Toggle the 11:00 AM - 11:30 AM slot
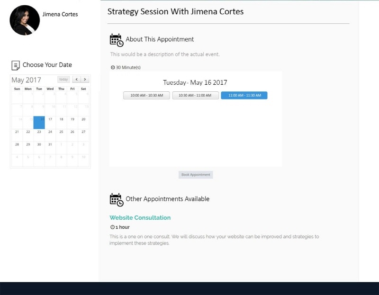This screenshot has height=295, width=379. pyautogui.click(x=244, y=96)
